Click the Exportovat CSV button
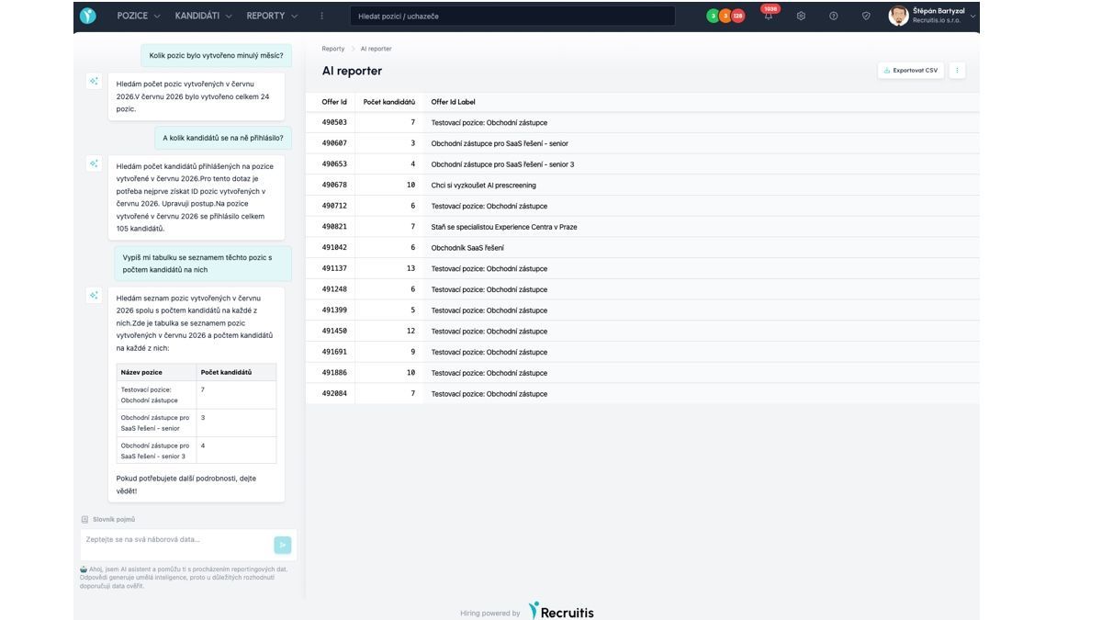Viewport: 1102px width, 620px height. point(910,70)
